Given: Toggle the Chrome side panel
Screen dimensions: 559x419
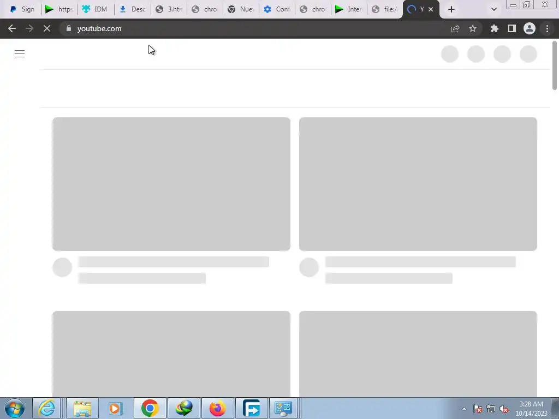Looking at the screenshot, I should pos(512,28).
